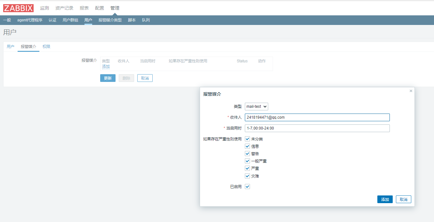Go to the 用户群组 submenu

click(x=70, y=20)
